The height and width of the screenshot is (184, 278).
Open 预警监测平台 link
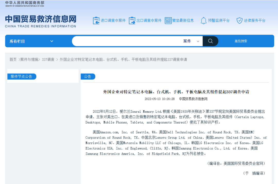tap(219, 21)
